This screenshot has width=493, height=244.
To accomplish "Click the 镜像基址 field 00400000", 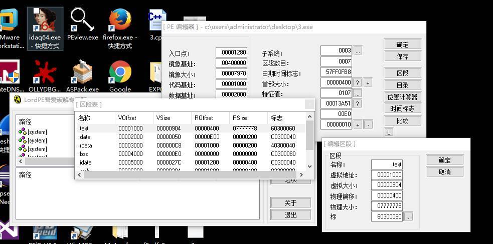I will tap(231, 62).
